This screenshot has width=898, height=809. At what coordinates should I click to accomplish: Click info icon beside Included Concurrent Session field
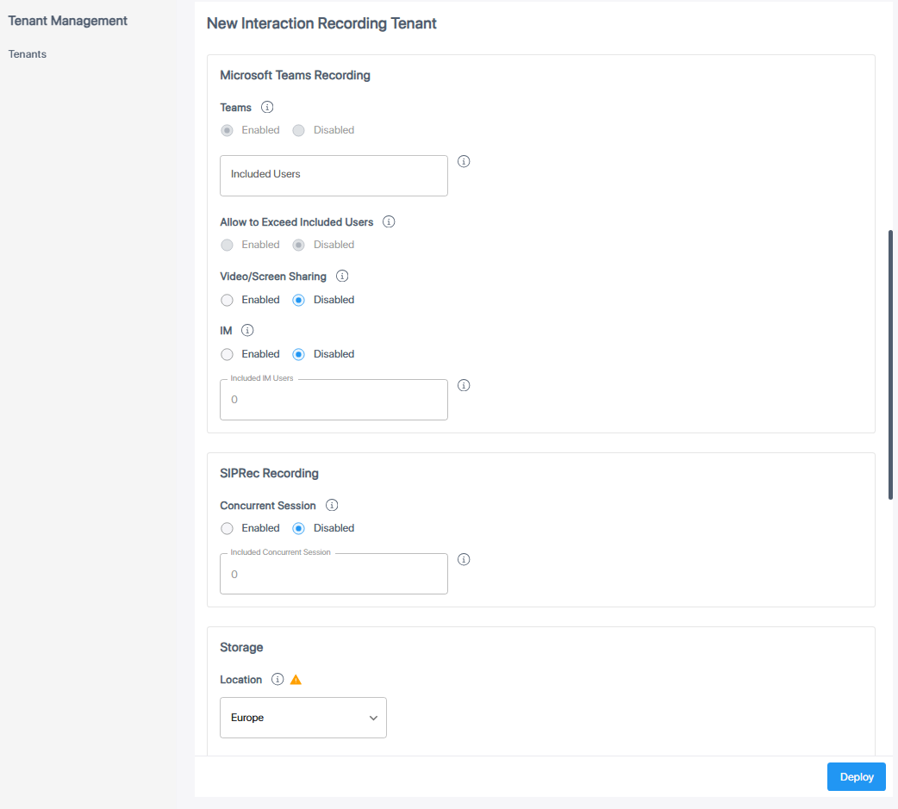[x=464, y=559]
